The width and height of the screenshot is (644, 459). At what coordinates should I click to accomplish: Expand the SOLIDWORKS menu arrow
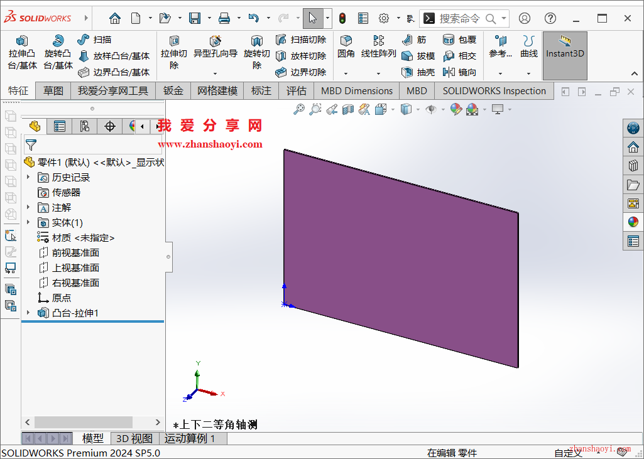(86, 18)
